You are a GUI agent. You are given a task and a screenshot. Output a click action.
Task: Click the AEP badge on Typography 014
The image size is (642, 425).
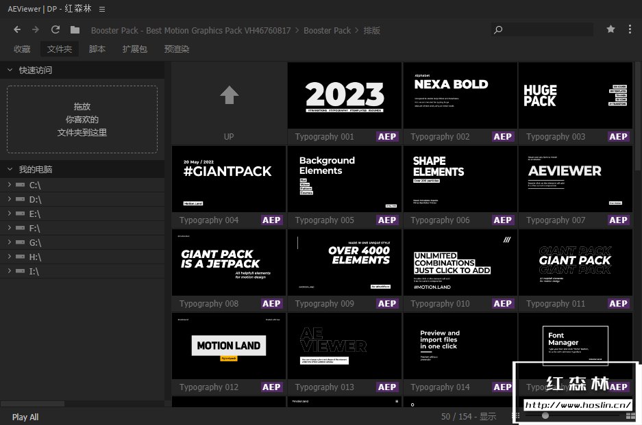coord(502,387)
